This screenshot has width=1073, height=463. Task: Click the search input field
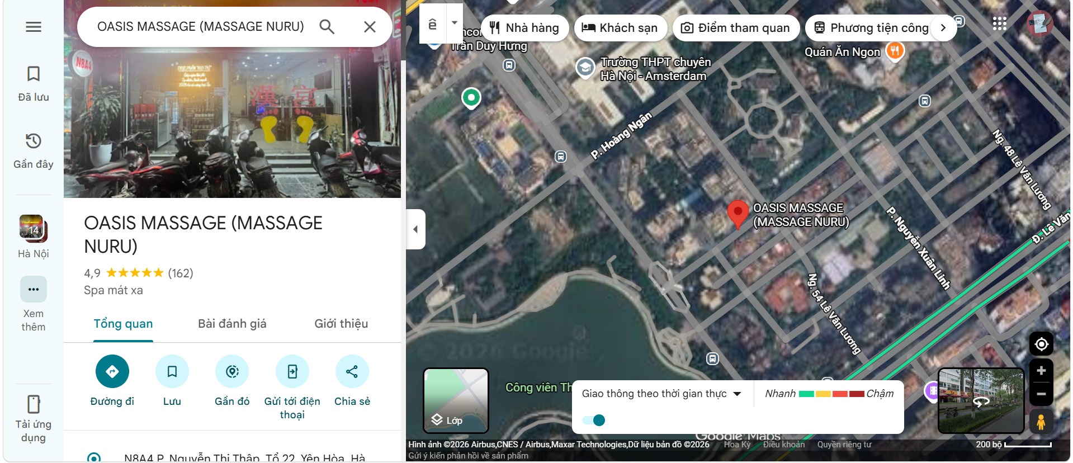coord(201,27)
